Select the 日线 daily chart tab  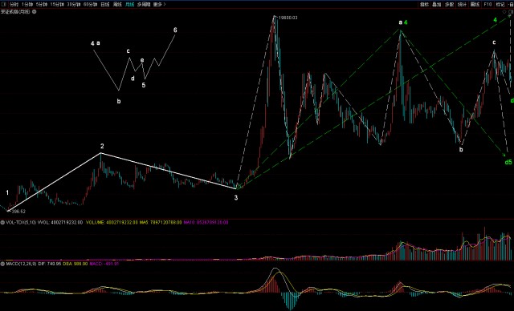point(105,4)
